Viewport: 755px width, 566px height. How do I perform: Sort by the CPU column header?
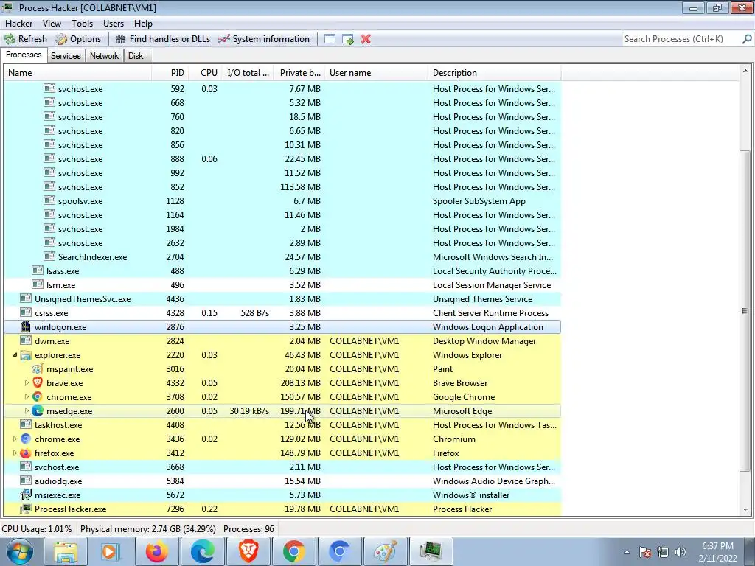[205, 73]
